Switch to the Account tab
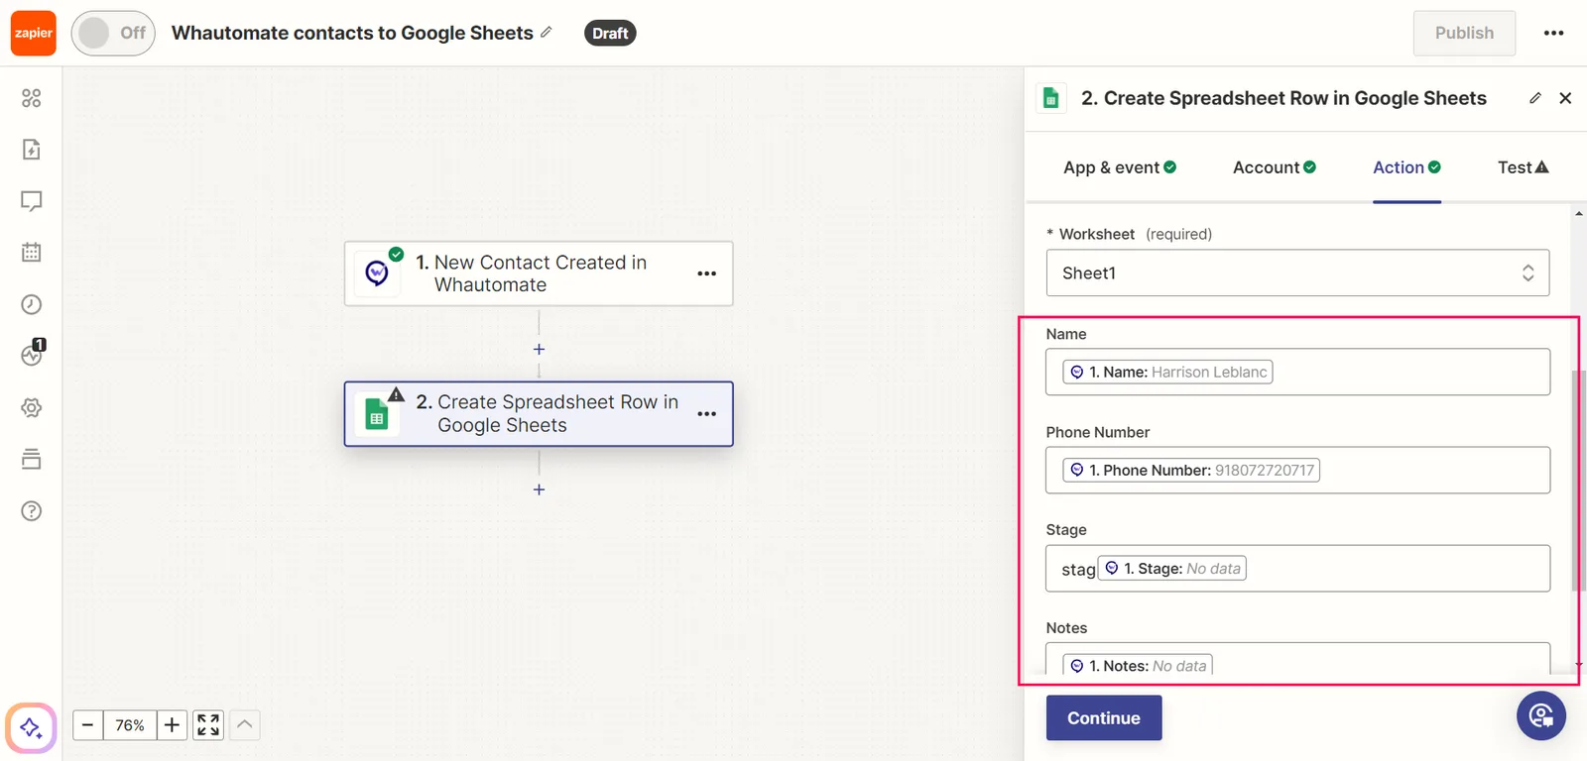 coord(1275,167)
